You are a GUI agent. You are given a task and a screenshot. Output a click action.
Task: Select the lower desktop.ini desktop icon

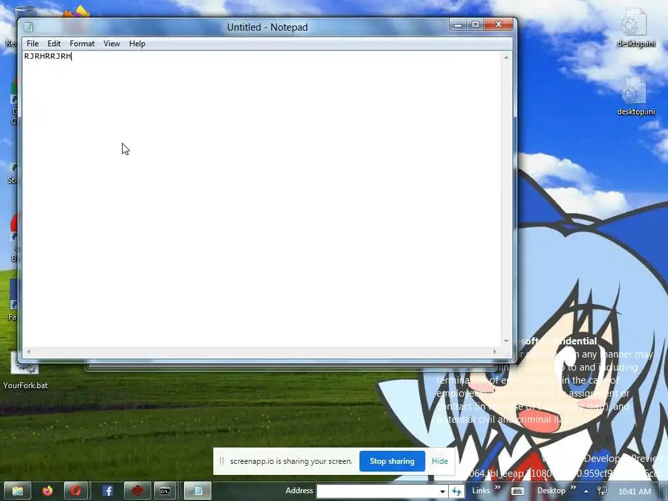click(x=635, y=97)
